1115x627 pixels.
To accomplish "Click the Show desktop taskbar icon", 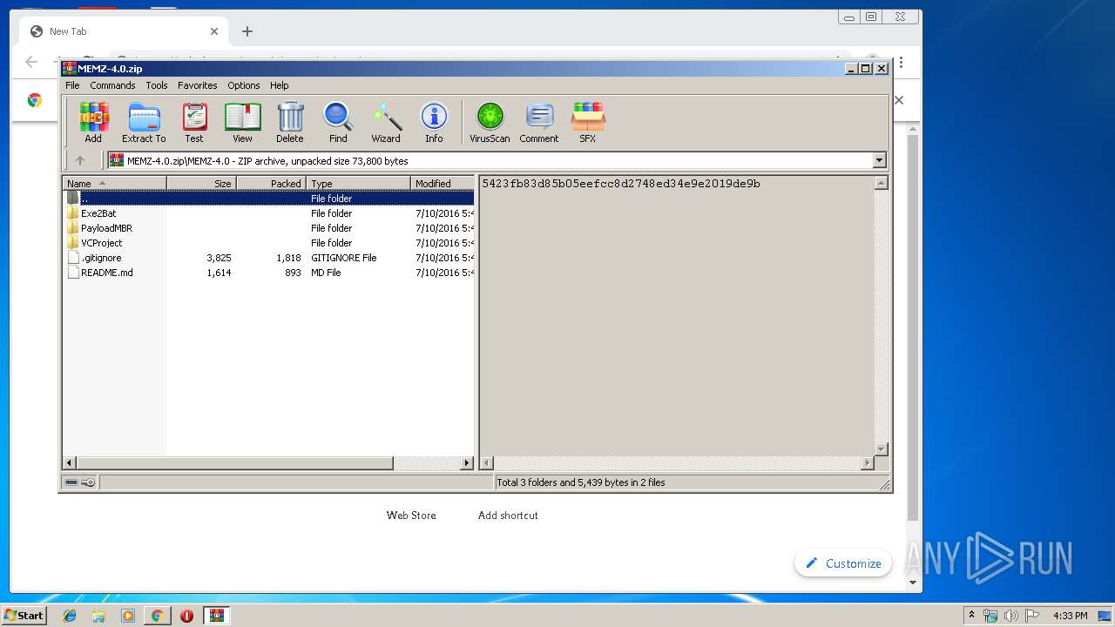I will 1105,616.
